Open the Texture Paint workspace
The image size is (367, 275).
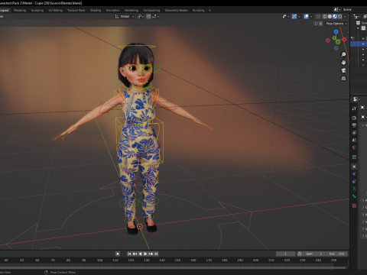click(x=76, y=10)
